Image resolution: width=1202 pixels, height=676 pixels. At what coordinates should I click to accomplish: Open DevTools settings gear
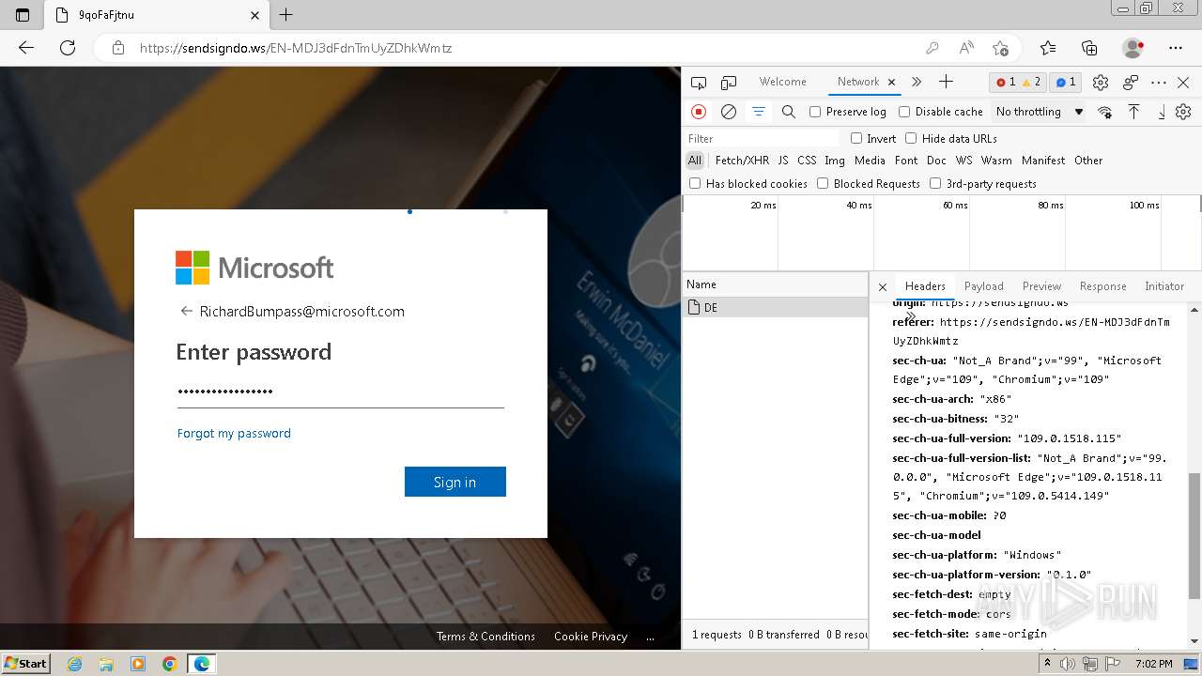click(x=1101, y=83)
